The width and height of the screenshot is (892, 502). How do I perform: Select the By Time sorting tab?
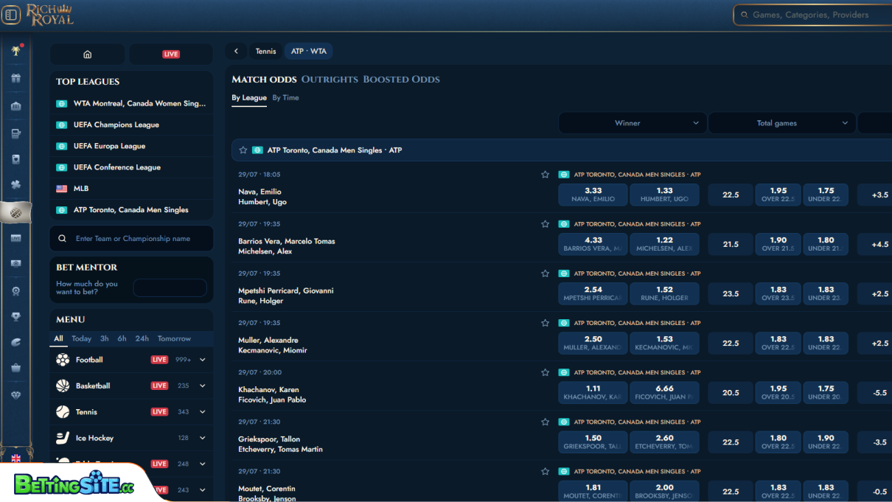[x=286, y=97]
